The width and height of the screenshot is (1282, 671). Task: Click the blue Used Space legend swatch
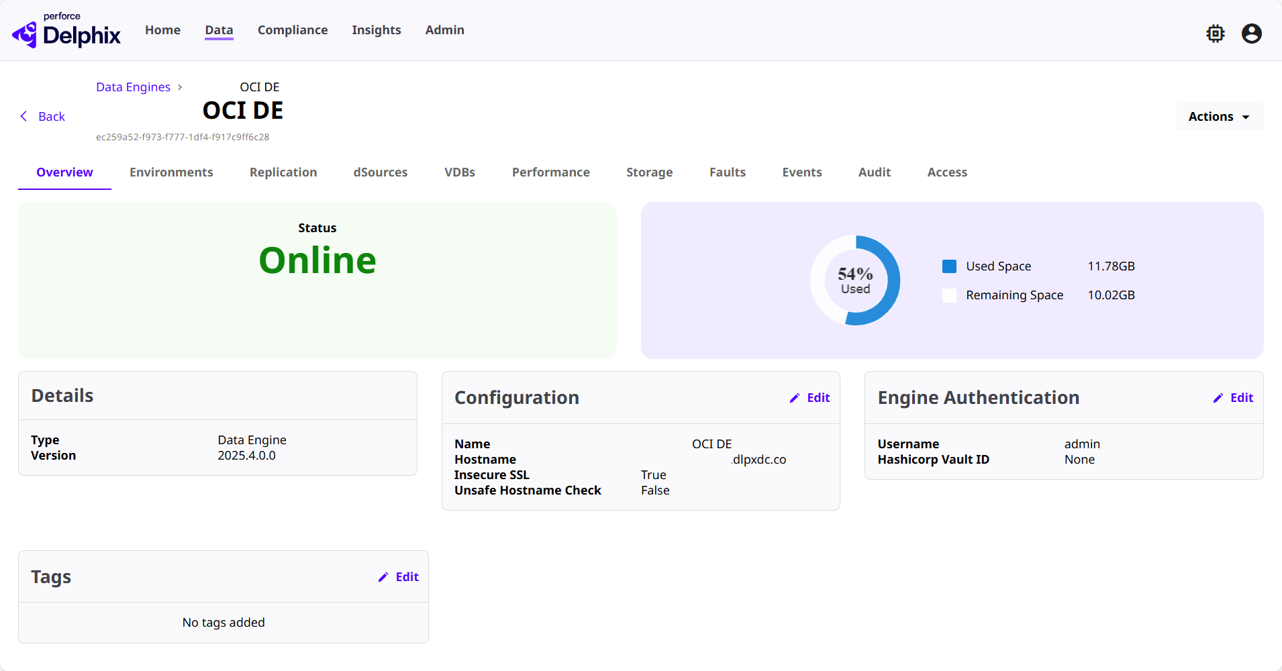949,266
